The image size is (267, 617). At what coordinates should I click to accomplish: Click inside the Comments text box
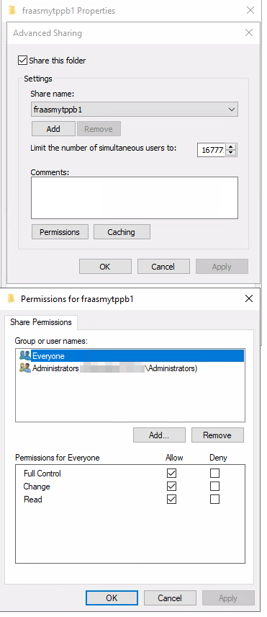135,197
